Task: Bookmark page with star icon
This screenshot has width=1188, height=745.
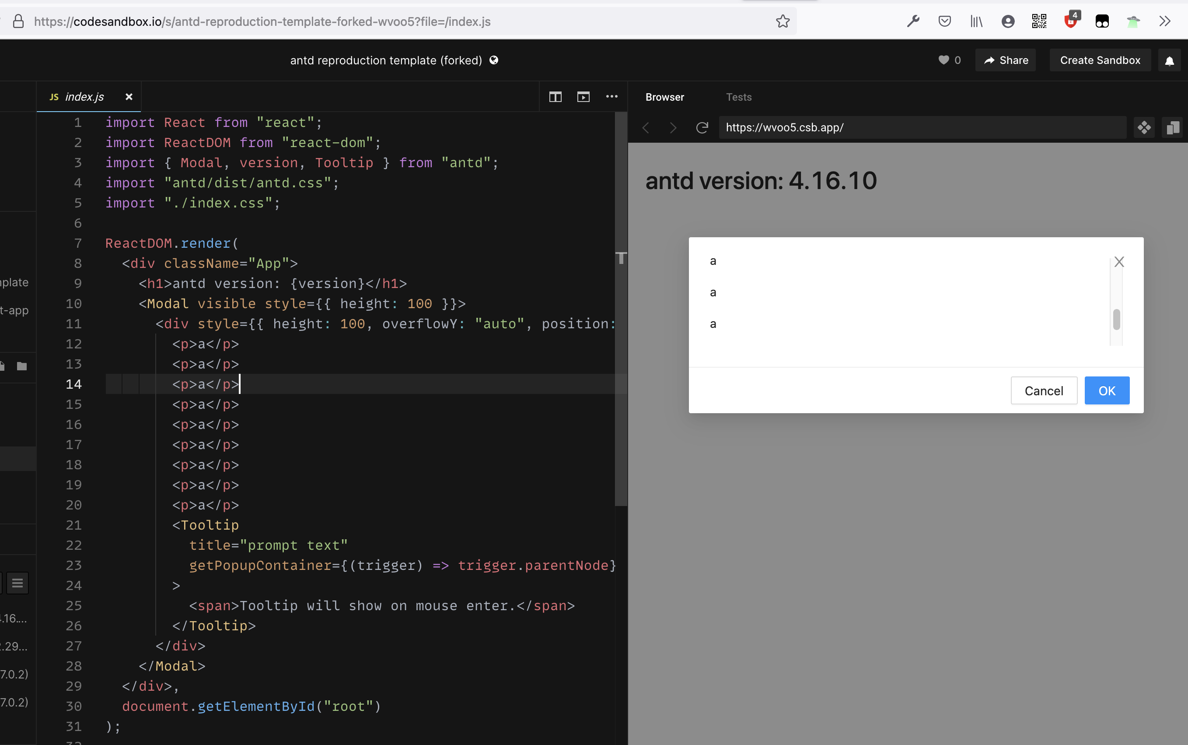Action: 783,21
